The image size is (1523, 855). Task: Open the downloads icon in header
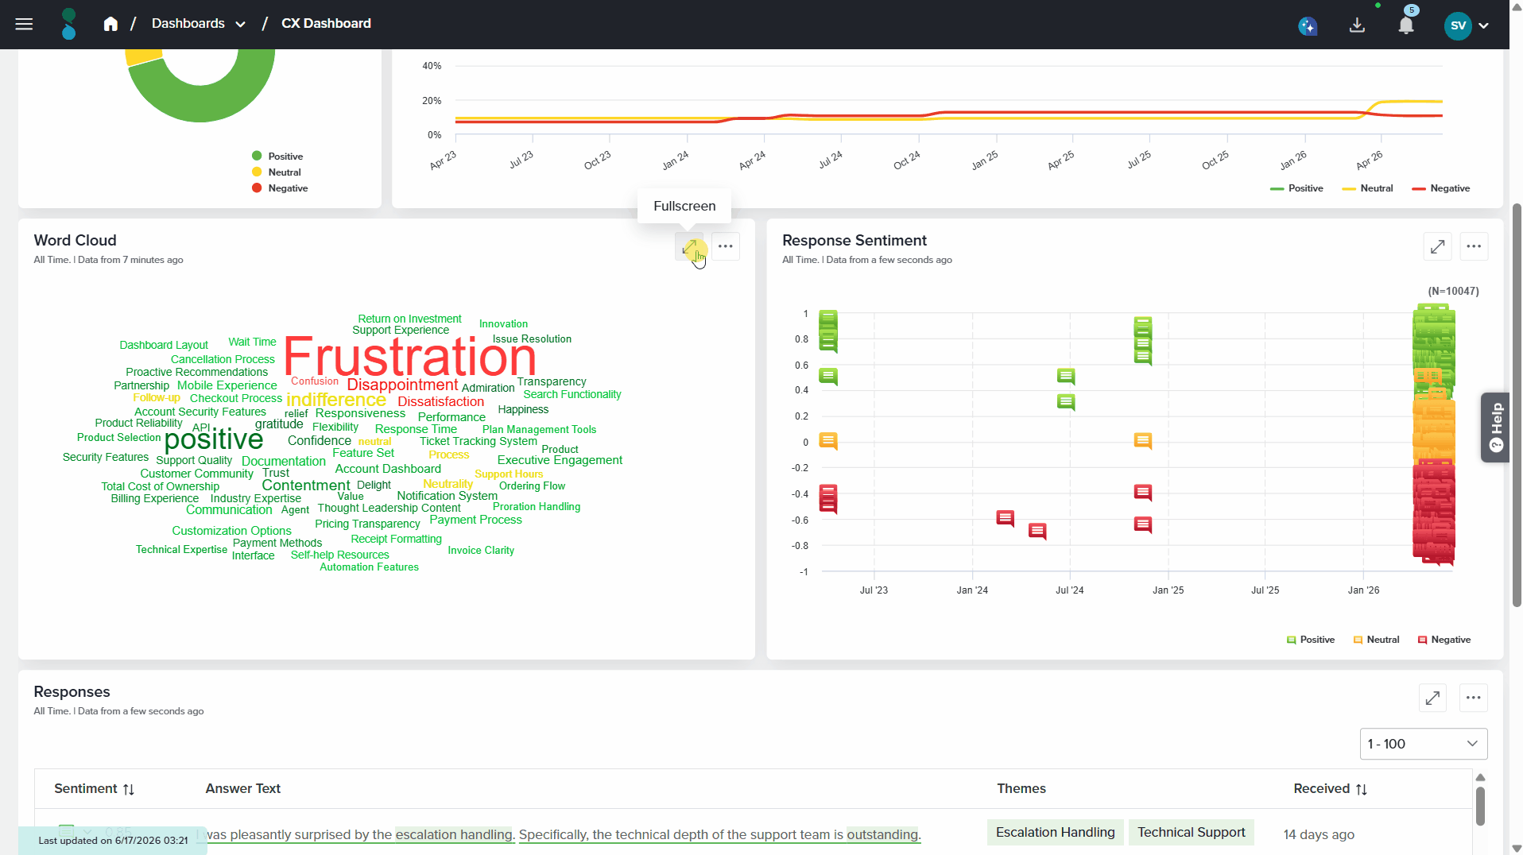[x=1357, y=25]
